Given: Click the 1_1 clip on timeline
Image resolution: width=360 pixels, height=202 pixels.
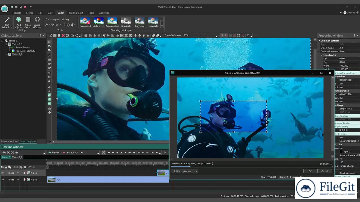Looking at the screenshot, I should (108, 180).
